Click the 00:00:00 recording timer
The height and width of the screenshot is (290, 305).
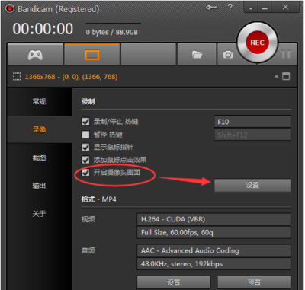point(43,29)
